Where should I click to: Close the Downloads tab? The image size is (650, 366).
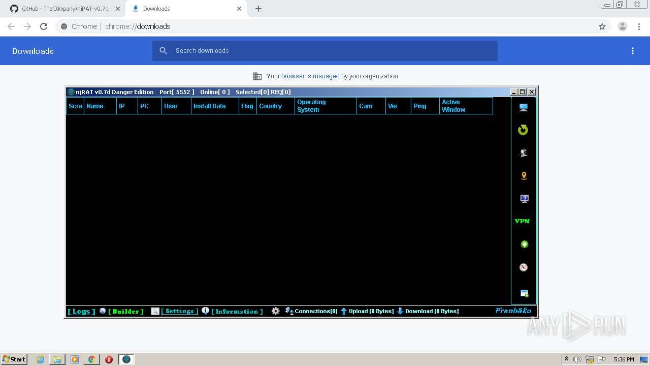(x=239, y=9)
